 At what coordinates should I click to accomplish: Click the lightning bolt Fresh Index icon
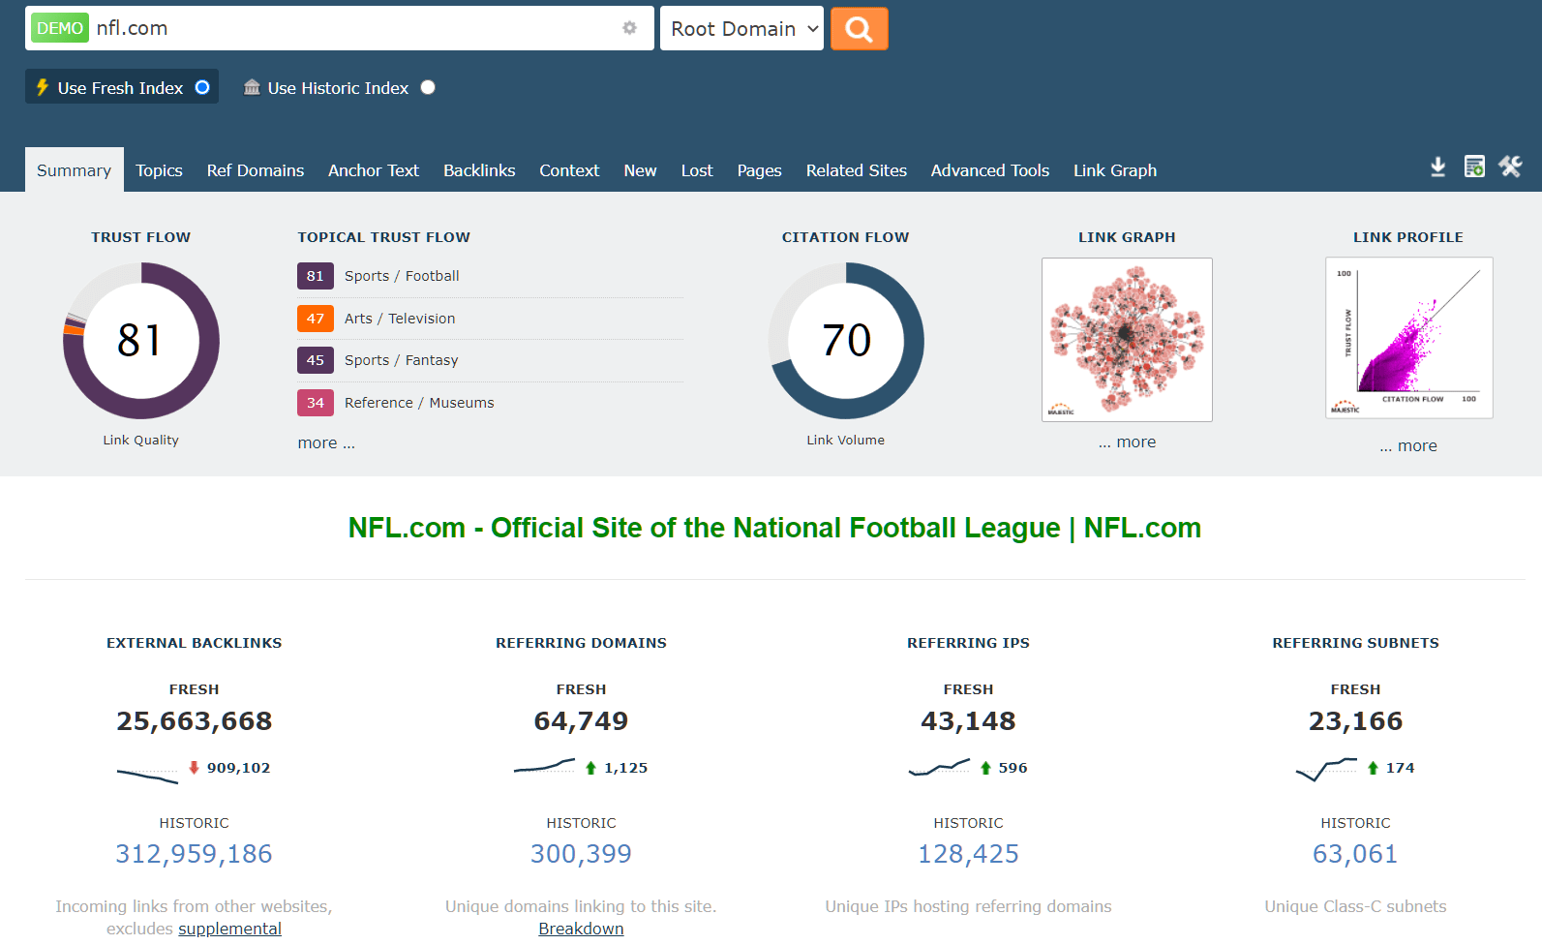43,87
